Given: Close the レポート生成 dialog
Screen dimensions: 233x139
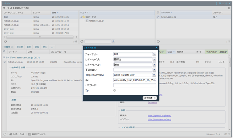Looking at the screenshot, I should [157, 47].
